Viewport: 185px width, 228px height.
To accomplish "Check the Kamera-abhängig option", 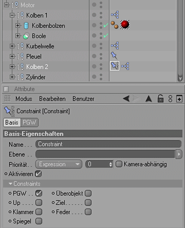I will coord(119,164).
